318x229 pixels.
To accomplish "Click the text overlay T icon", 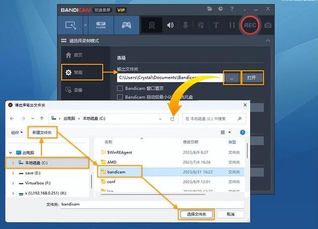I will click(x=216, y=25).
